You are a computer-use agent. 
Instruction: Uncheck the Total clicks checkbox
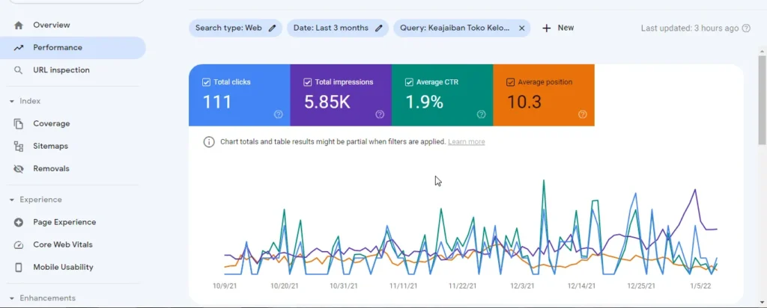(x=206, y=82)
